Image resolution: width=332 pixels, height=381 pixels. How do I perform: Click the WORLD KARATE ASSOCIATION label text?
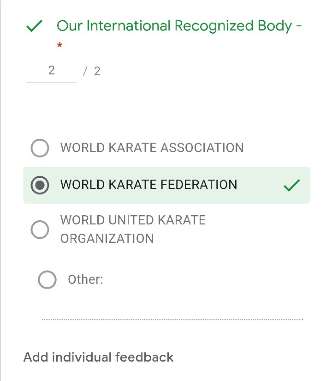pos(152,148)
